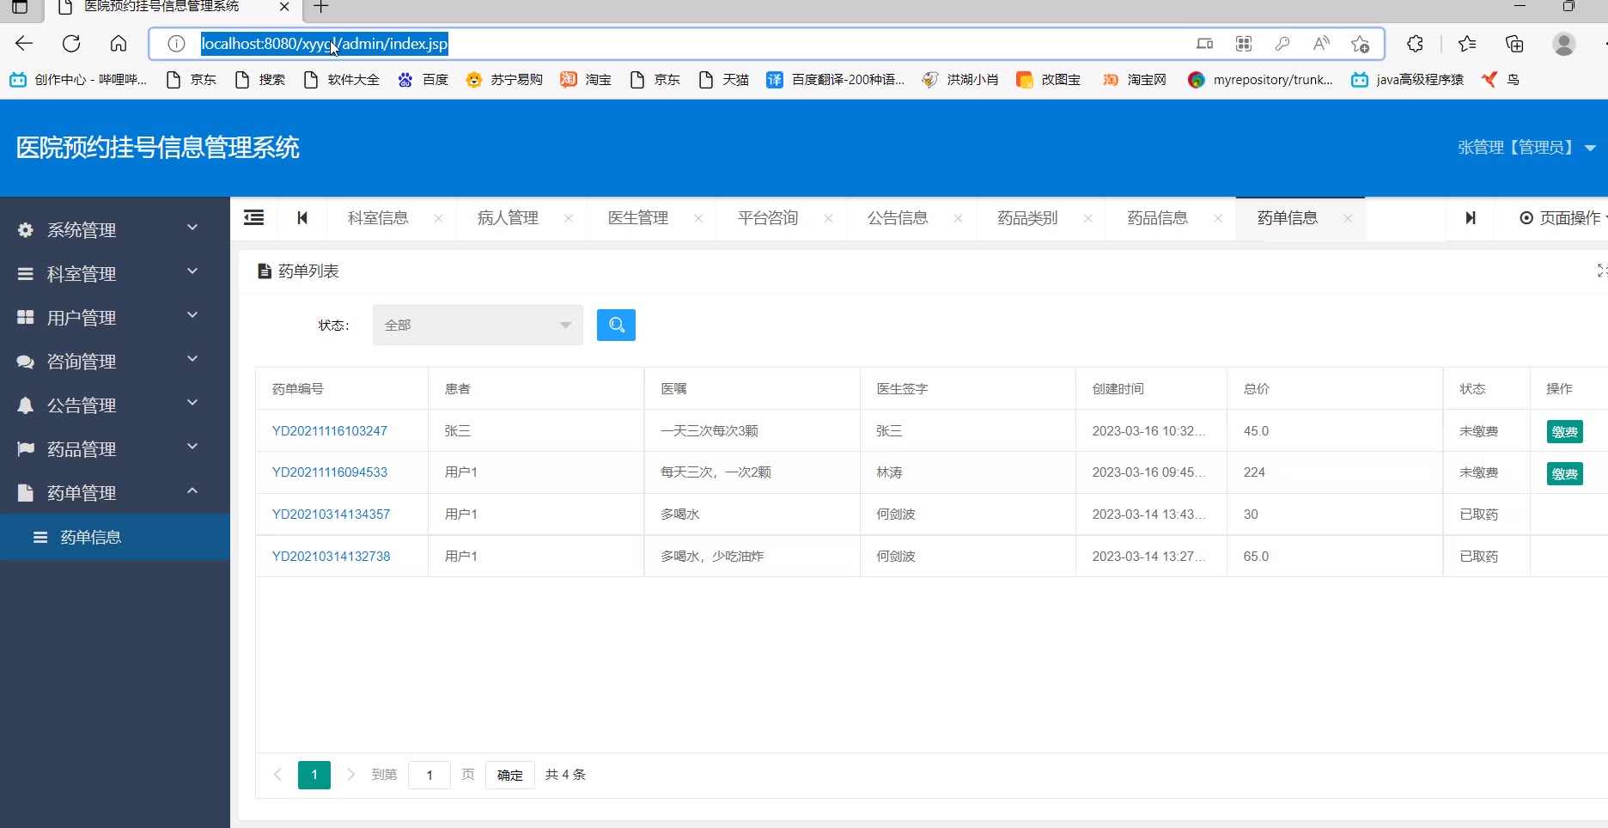Close the 药品信息 tab
This screenshot has height=828, width=1608.
[1218, 219]
